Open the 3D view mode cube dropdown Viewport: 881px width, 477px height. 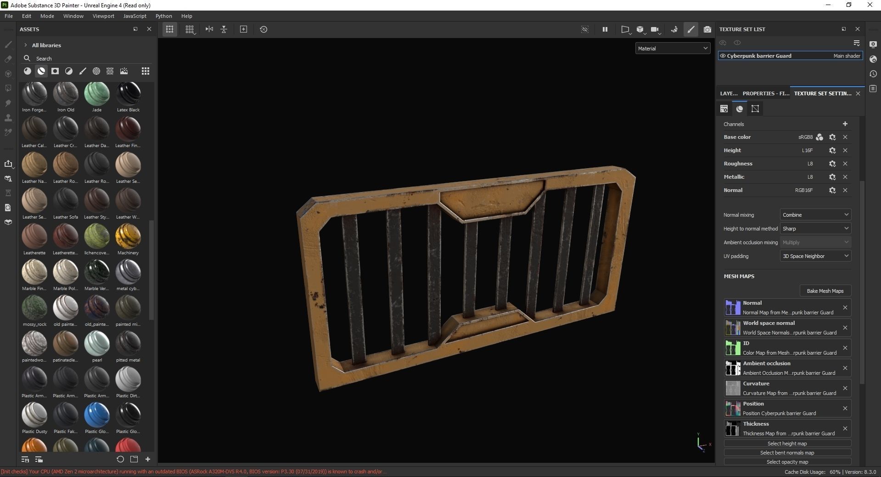pyautogui.click(x=641, y=29)
